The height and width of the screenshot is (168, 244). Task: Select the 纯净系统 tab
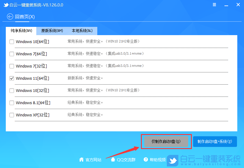(21, 31)
